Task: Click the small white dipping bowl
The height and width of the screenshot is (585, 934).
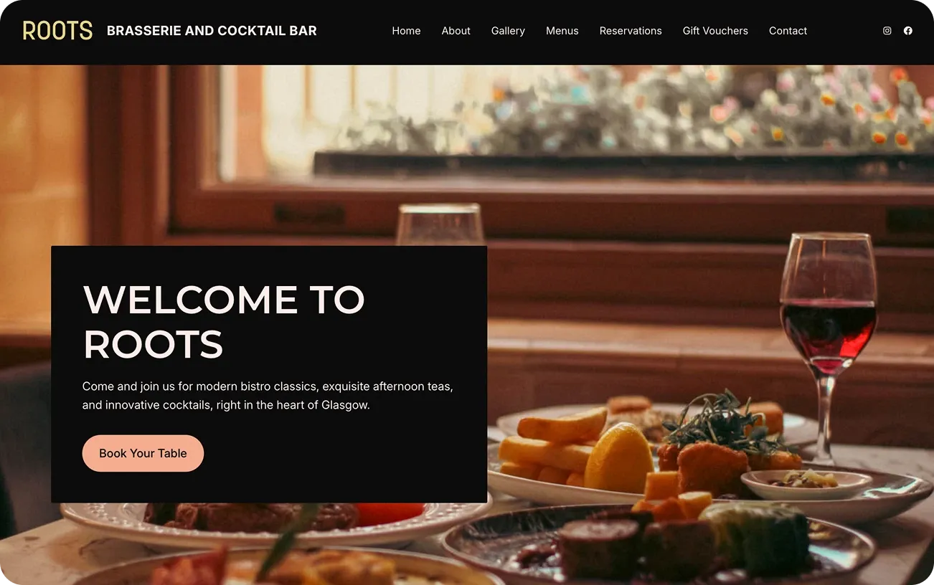Action: tap(806, 484)
